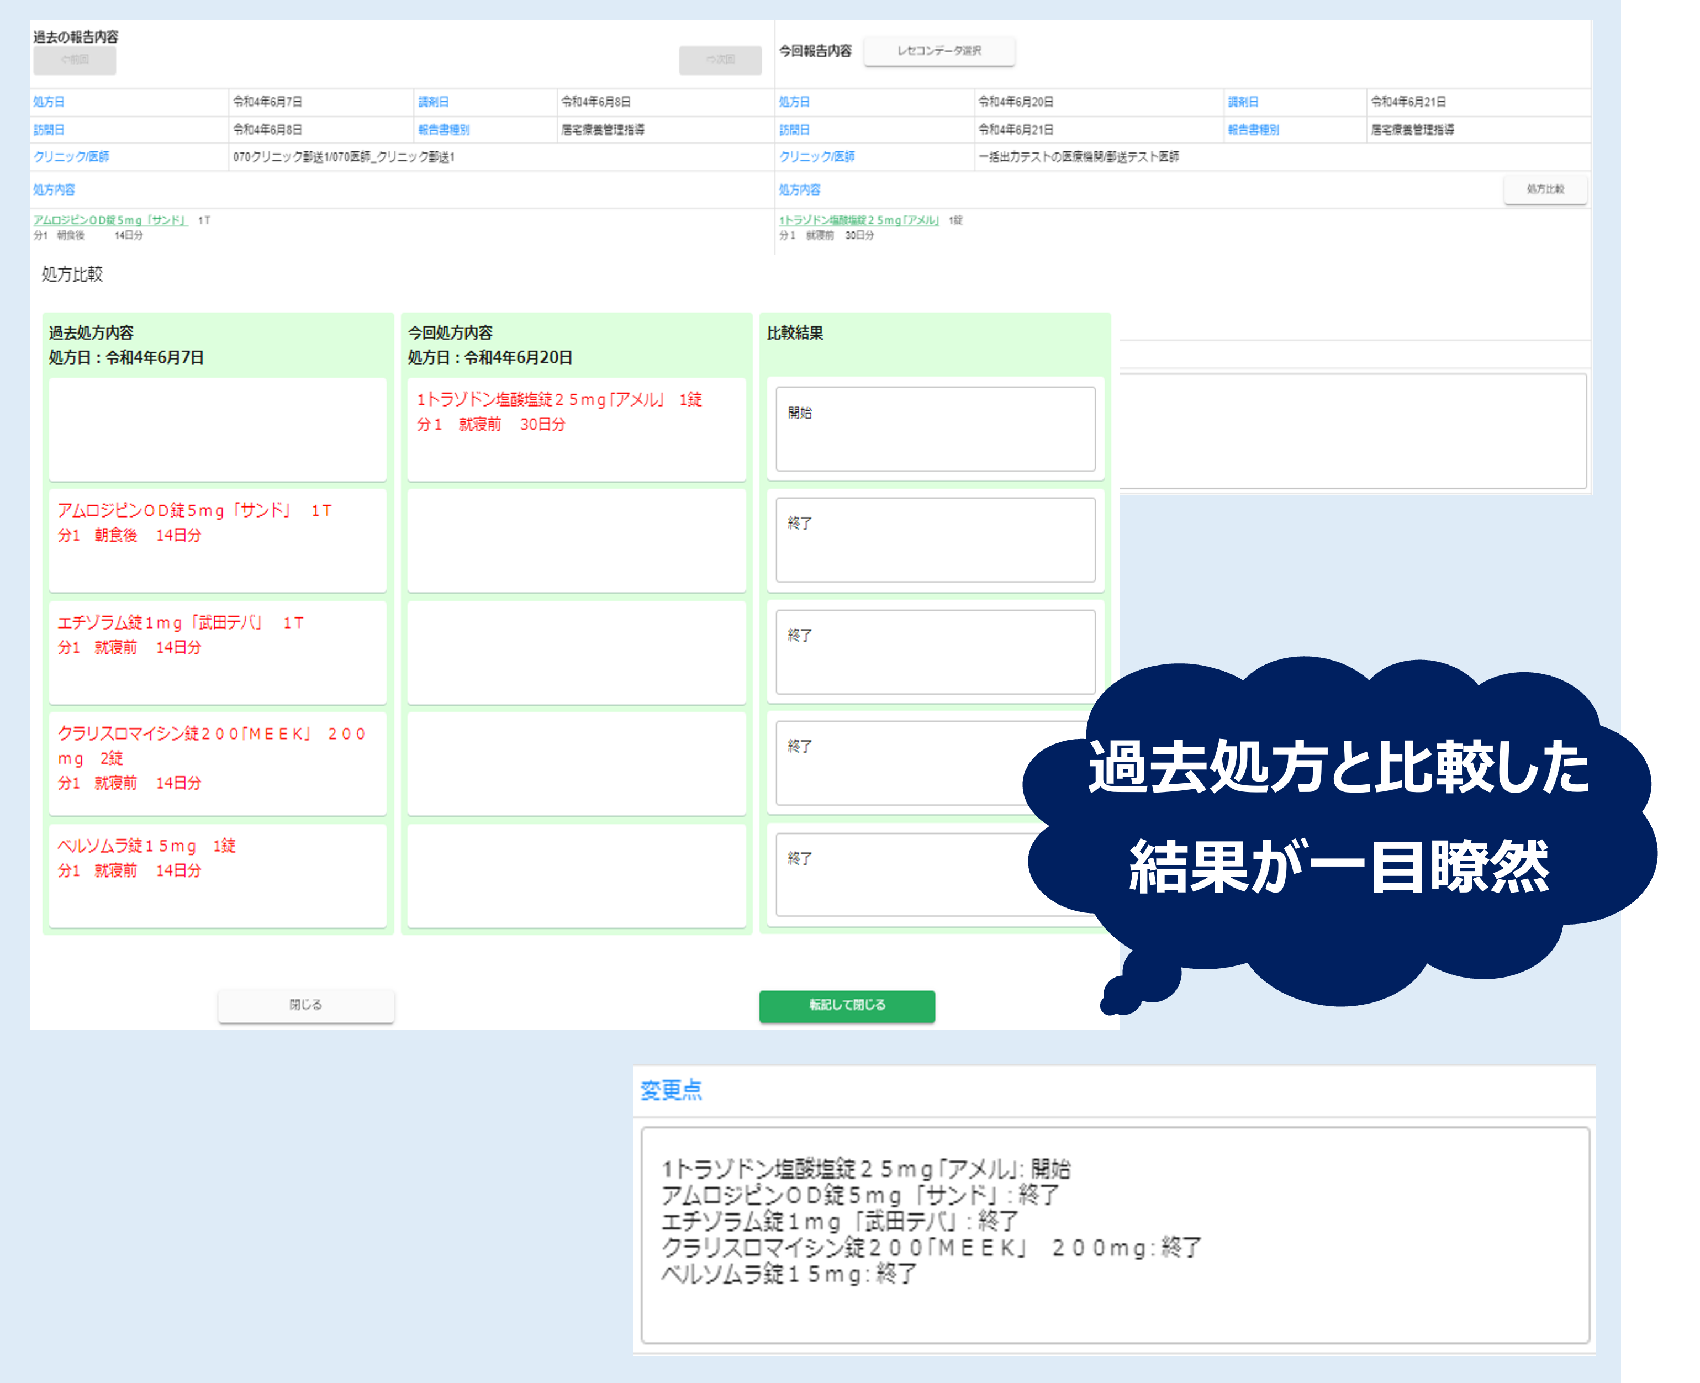This screenshot has width=1700, height=1383.
Task: Click the past 処方内容 label
Action: coord(54,189)
